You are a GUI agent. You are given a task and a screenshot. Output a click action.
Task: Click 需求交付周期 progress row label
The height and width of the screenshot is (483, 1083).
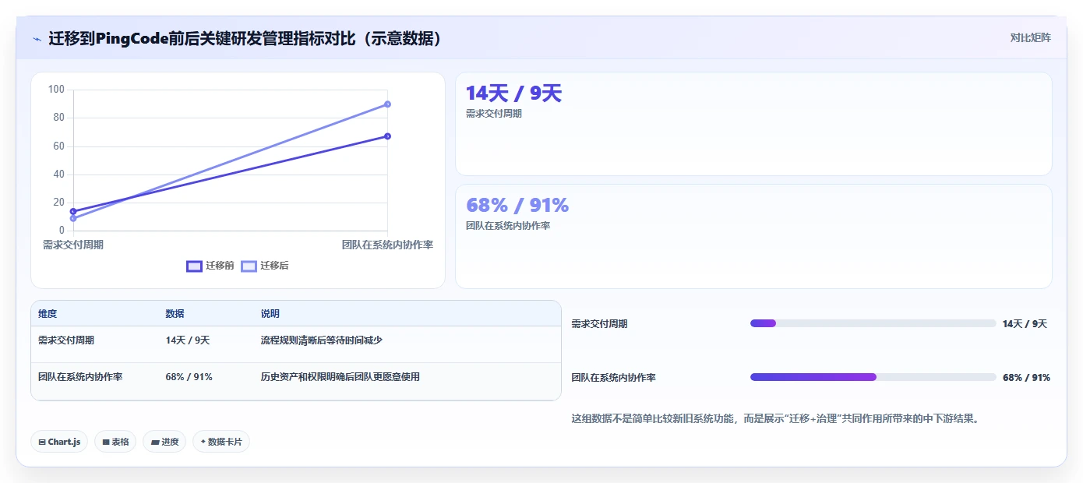(x=599, y=324)
